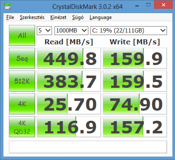Click the 4K QD32 read result 116.9
This screenshot has height=160, width=175.
[69, 127]
